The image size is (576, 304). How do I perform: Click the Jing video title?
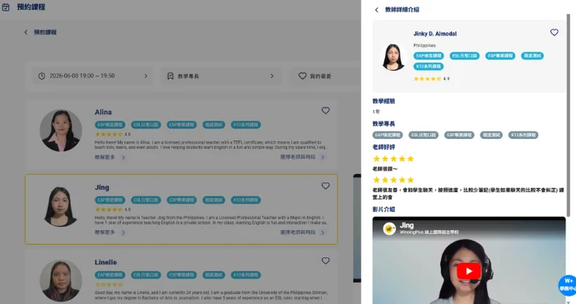(406, 225)
